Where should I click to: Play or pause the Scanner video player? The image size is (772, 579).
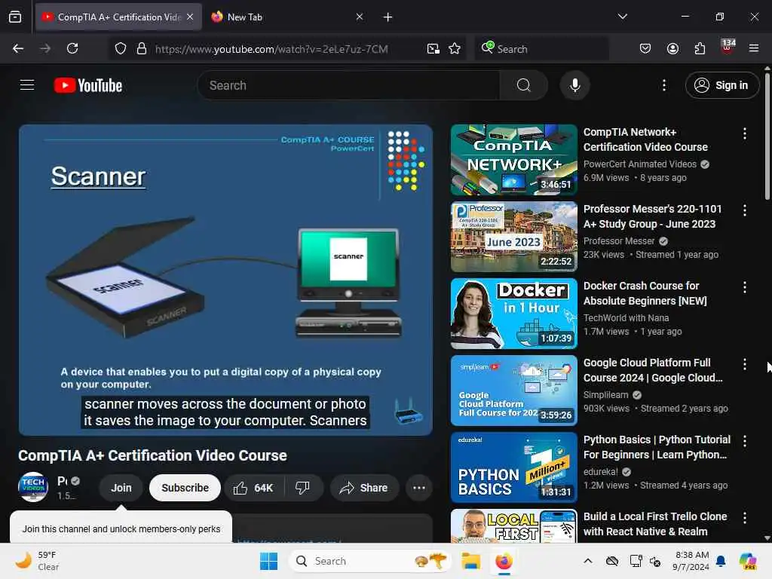pos(225,280)
